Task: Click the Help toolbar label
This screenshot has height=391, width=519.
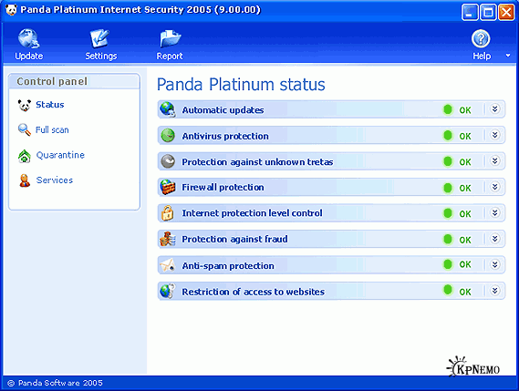Action: 482,56
